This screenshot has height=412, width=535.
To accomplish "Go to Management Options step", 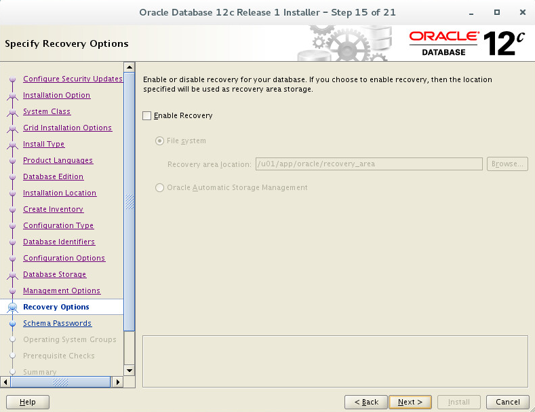I will tap(62, 291).
